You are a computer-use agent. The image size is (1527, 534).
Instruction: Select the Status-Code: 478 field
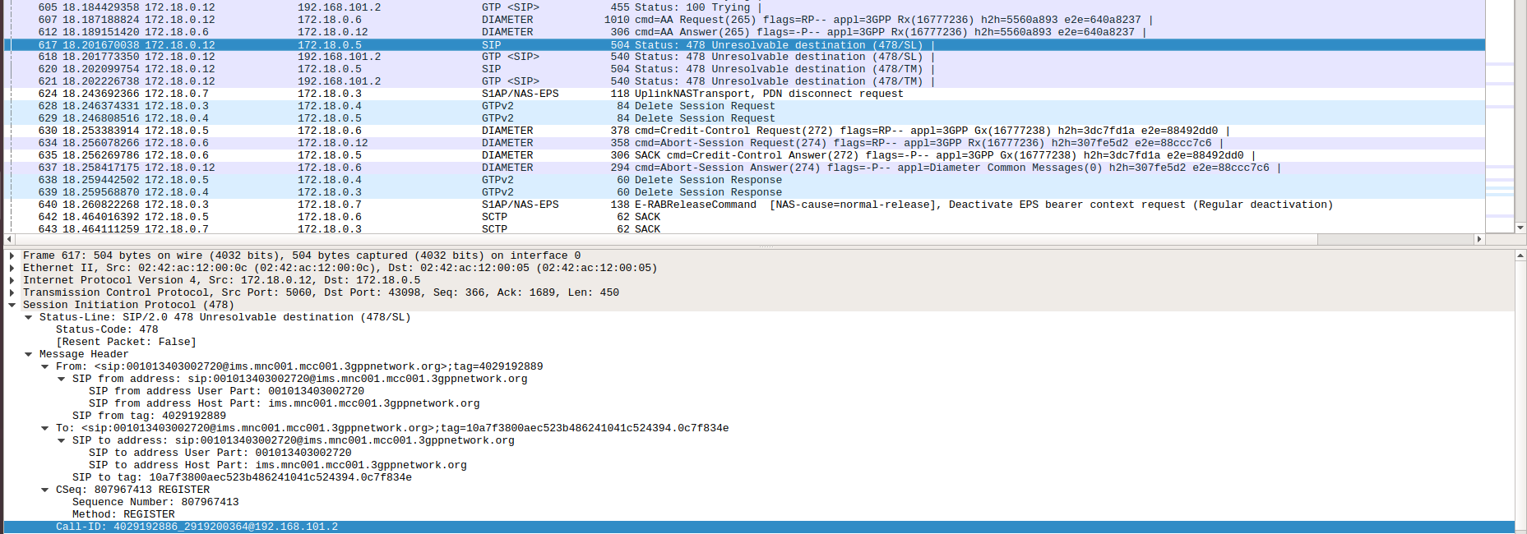pyautogui.click(x=107, y=329)
